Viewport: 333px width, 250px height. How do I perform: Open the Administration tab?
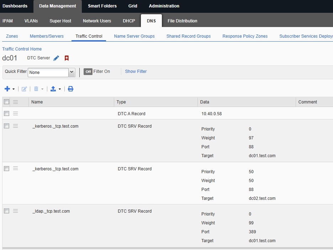point(164,6)
